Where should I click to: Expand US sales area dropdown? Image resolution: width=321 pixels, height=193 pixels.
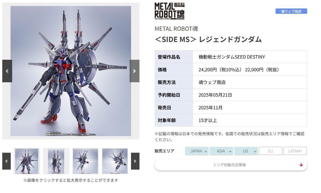[246, 151]
